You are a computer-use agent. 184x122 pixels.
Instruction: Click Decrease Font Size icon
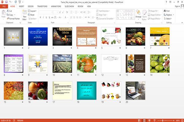(63, 12)
